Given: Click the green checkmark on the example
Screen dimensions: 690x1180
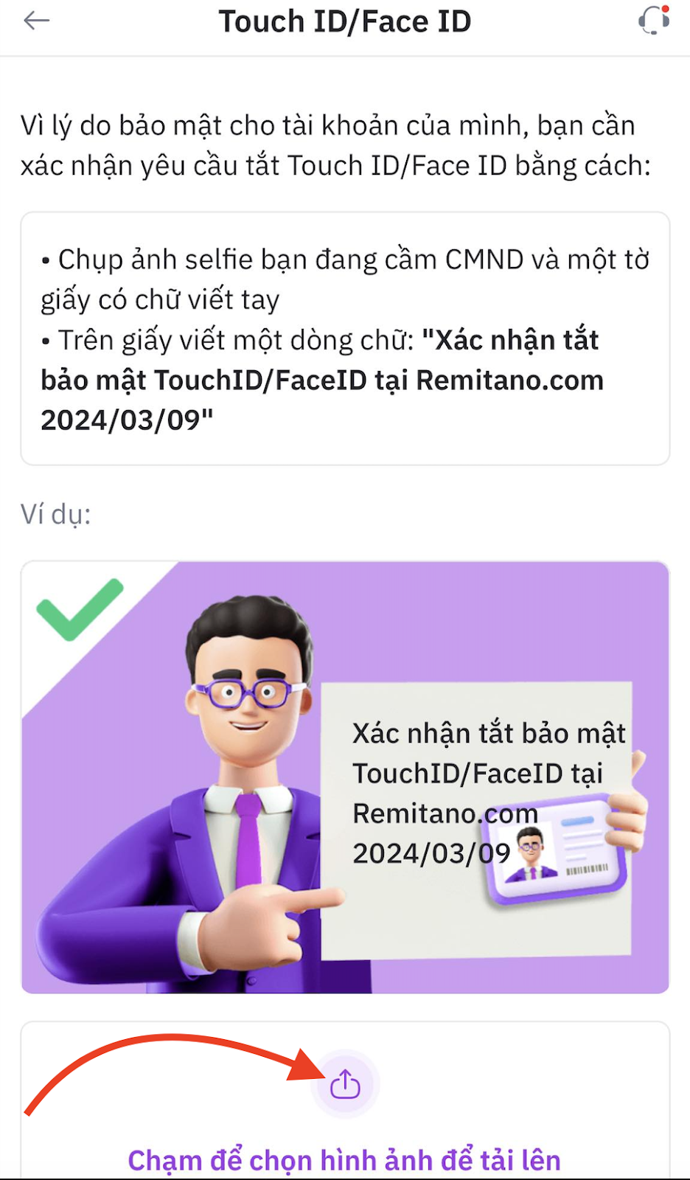Looking at the screenshot, I should click(x=80, y=609).
